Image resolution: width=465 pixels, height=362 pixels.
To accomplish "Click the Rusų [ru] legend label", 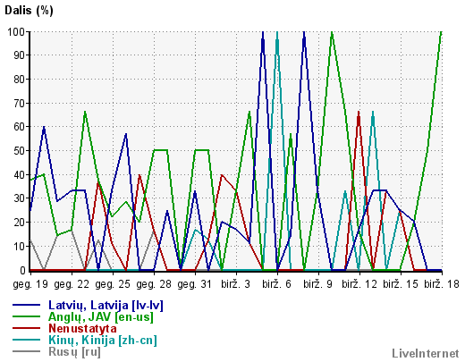I will (x=74, y=352).
